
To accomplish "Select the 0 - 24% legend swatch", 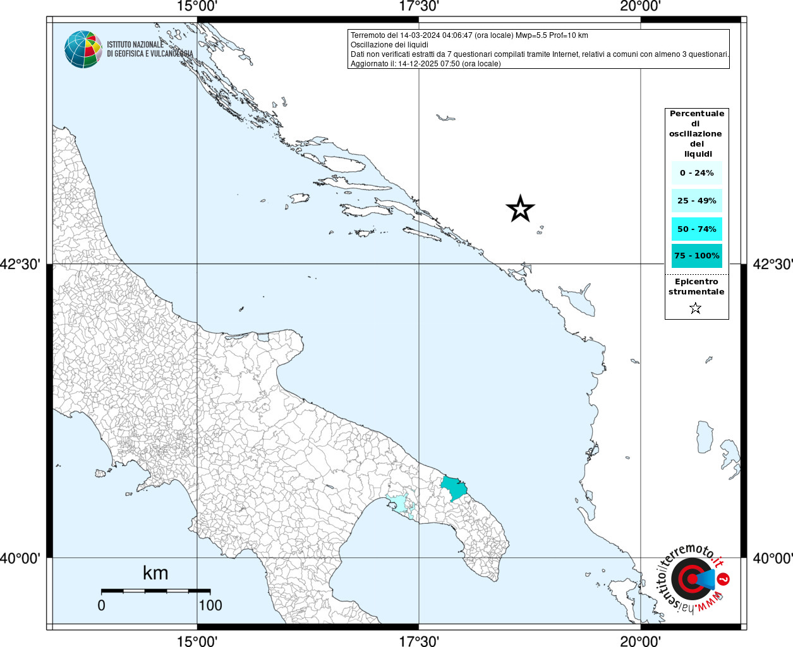I will tap(697, 173).
